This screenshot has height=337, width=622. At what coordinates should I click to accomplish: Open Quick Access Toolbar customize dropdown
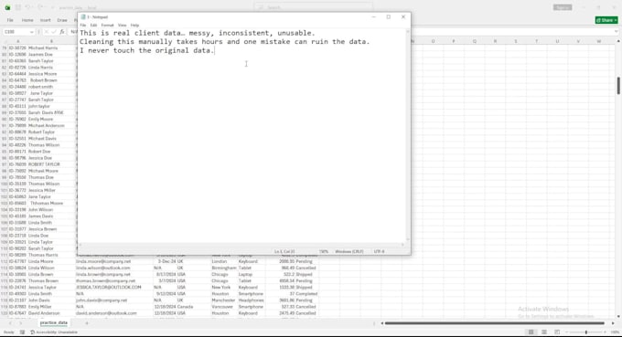click(x=52, y=7)
